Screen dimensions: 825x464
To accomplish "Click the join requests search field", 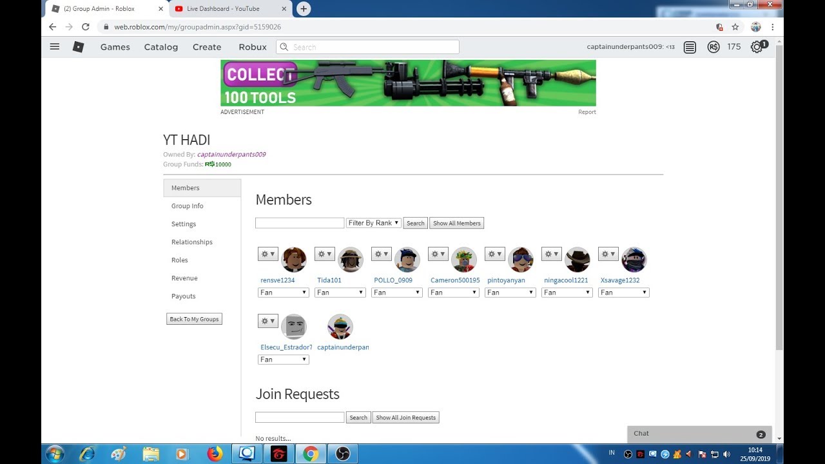I will [300, 418].
